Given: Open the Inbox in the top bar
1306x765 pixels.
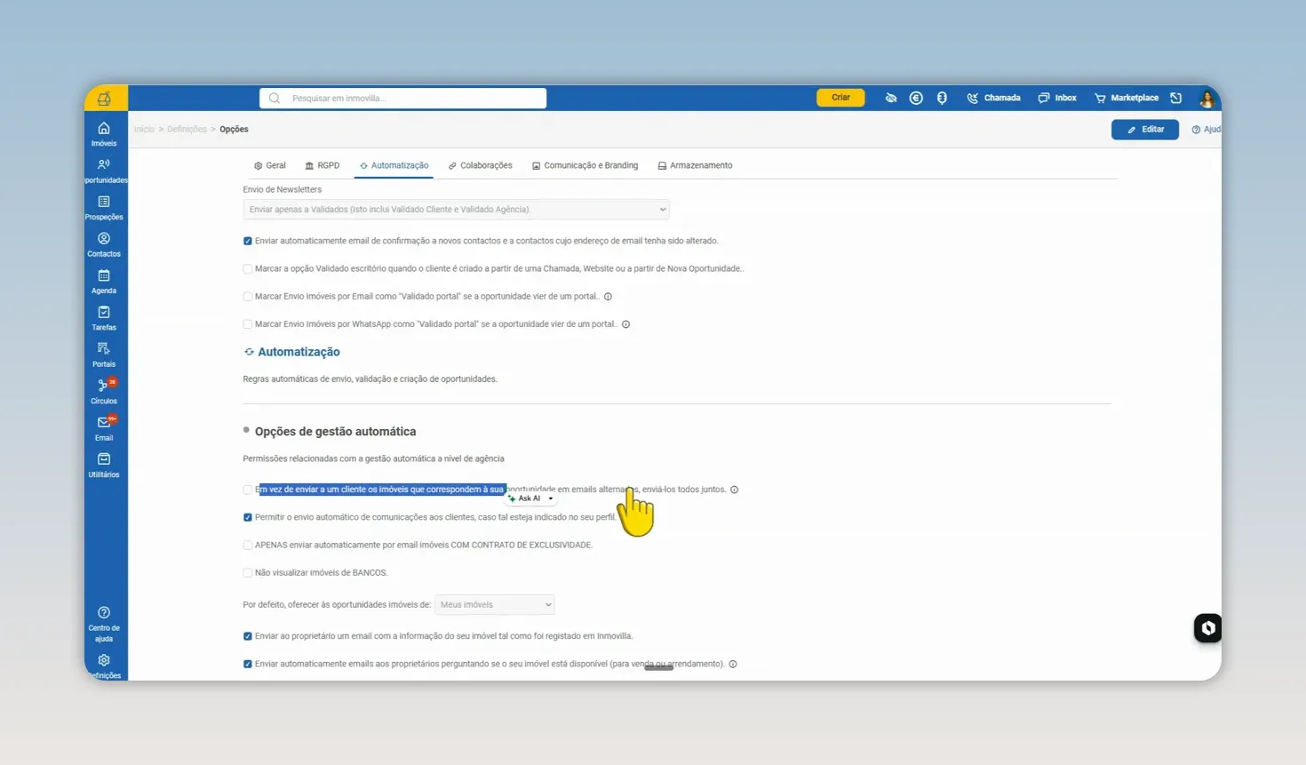Looking at the screenshot, I should [x=1057, y=98].
